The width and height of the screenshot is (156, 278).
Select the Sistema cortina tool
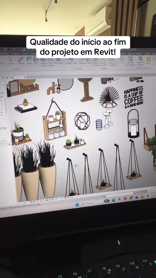click(44, 62)
